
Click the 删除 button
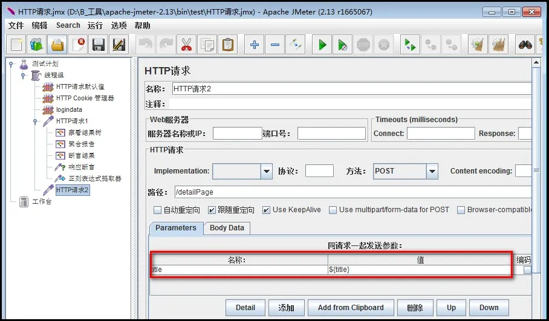415,308
